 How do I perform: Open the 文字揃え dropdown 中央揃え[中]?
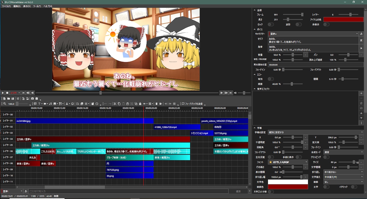(343, 177)
